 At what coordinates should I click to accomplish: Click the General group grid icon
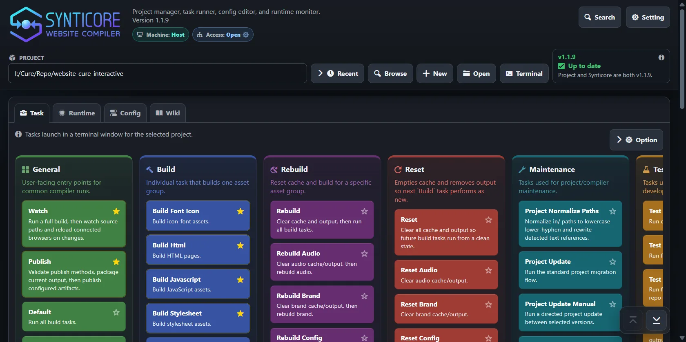click(x=25, y=170)
